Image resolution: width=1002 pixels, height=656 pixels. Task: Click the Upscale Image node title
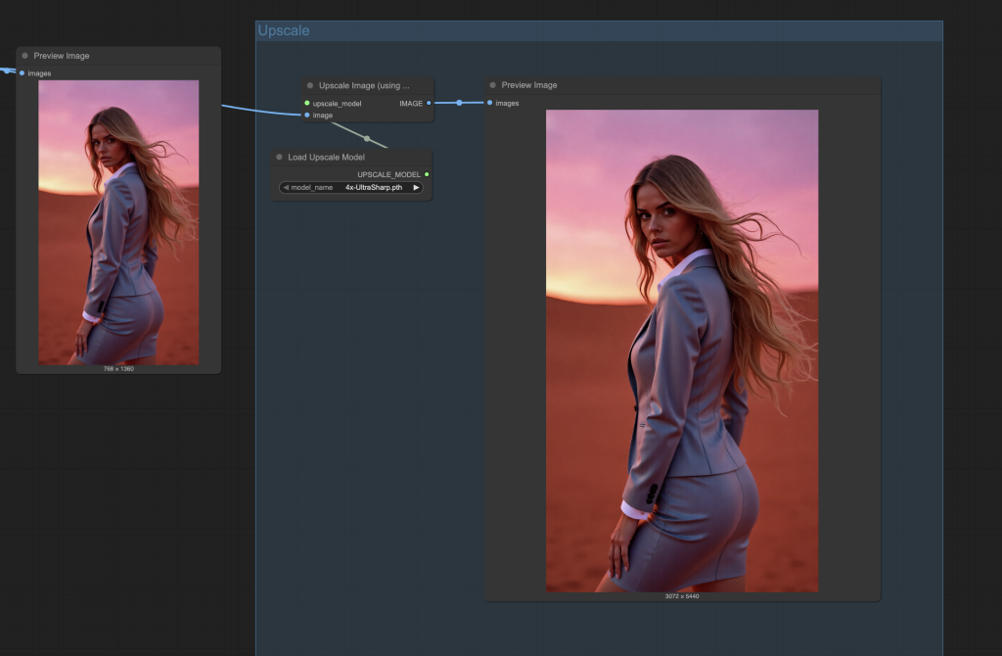click(x=363, y=85)
